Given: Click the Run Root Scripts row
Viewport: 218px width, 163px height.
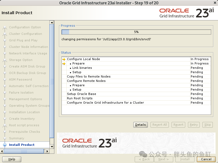Looking at the screenshot, I should coord(136,98).
